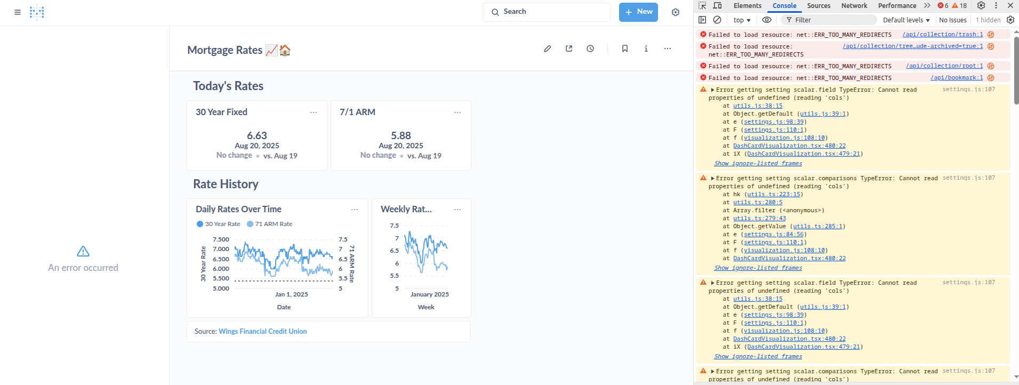The image size is (1019, 385).
Task: Click the New button
Action: tap(638, 12)
